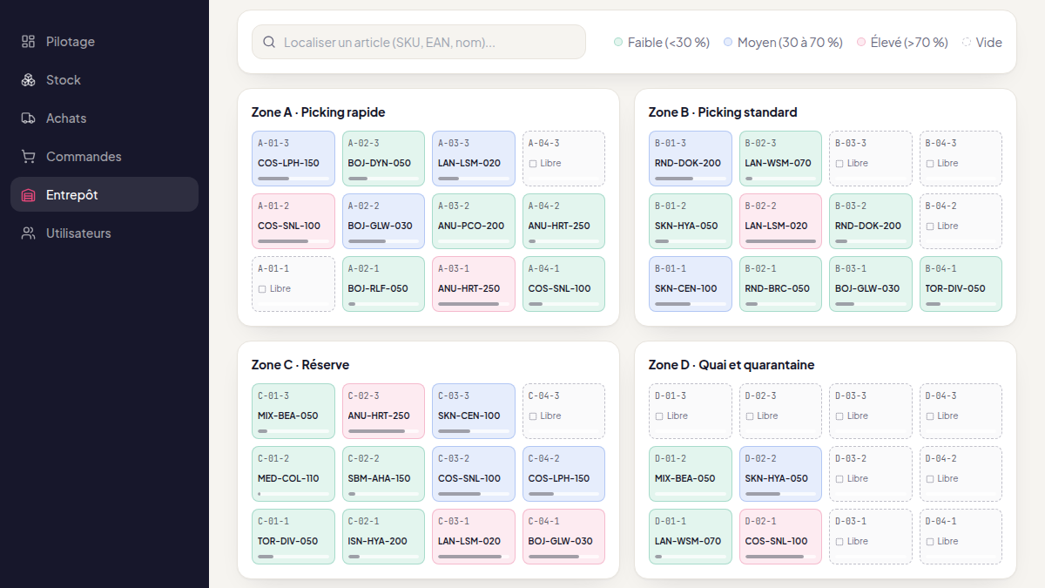Click the Zone B · Picking standard heading
This screenshot has width=1045, height=588.
[x=723, y=112]
